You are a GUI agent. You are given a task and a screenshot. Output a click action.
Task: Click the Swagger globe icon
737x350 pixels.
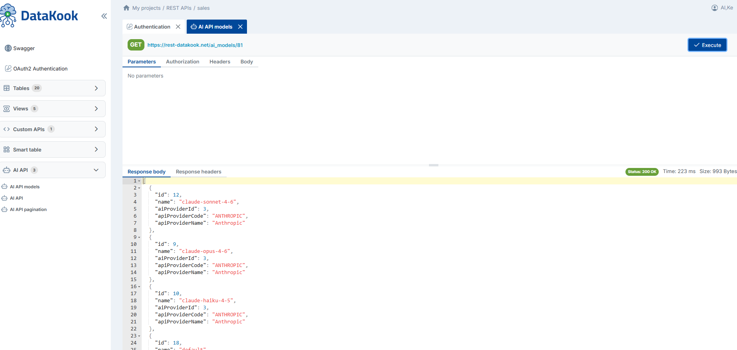(x=8, y=48)
